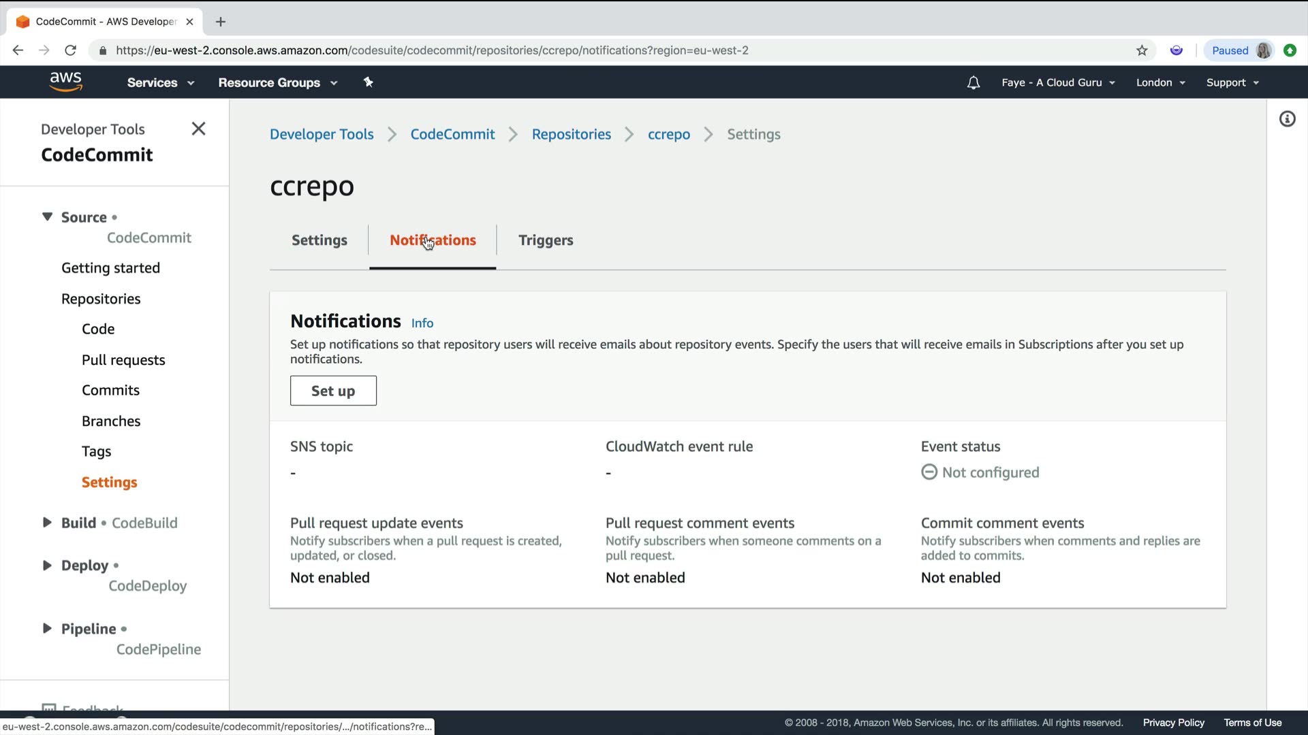This screenshot has height=735, width=1308.
Task: Open the London region dropdown
Action: coord(1160,82)
